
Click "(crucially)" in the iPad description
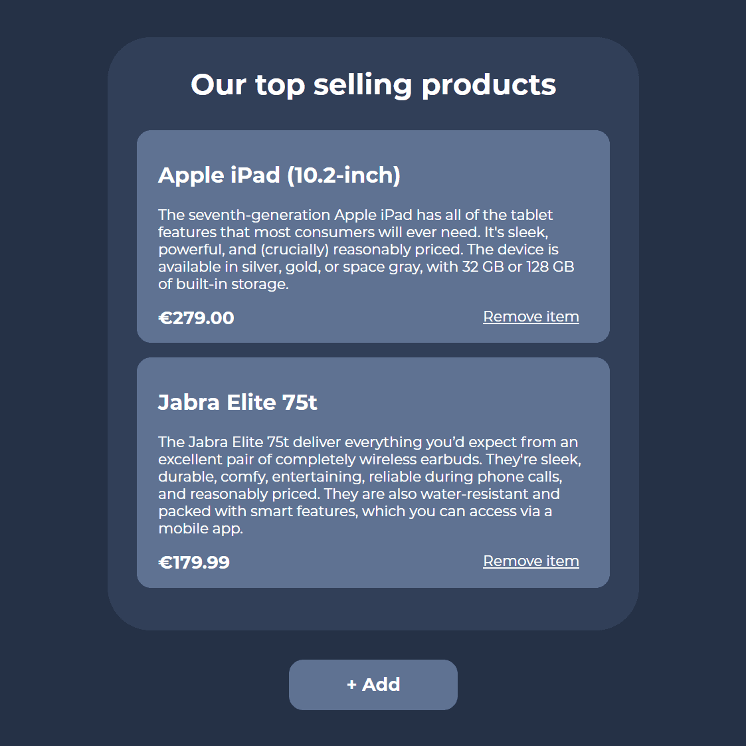[x=294, y=250]
